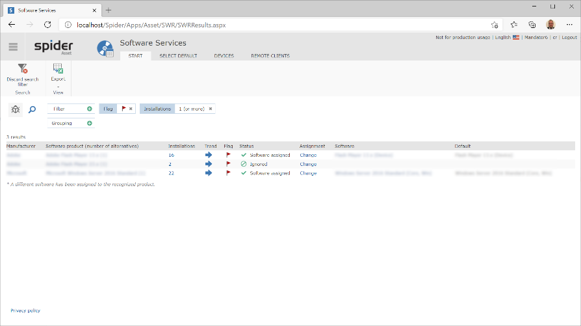Sort by Status column header

[x=246, y=146]
